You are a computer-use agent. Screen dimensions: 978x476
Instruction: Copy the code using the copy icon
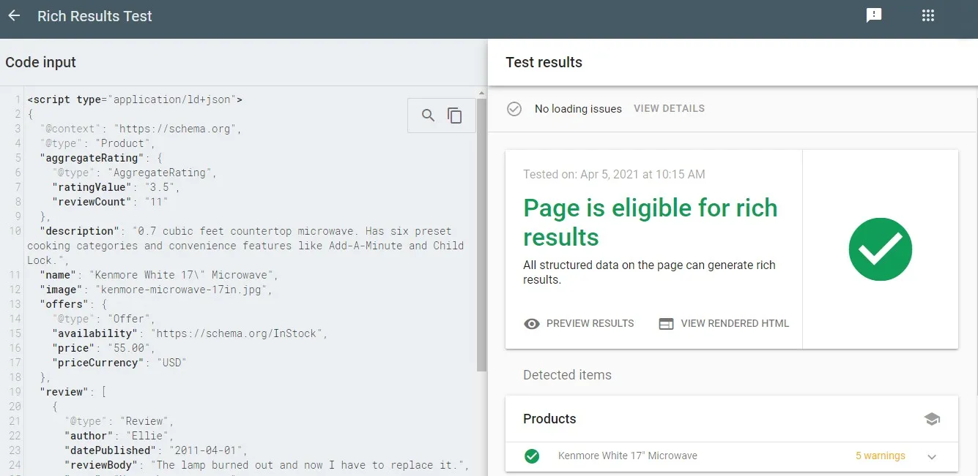tap(455, 116)
